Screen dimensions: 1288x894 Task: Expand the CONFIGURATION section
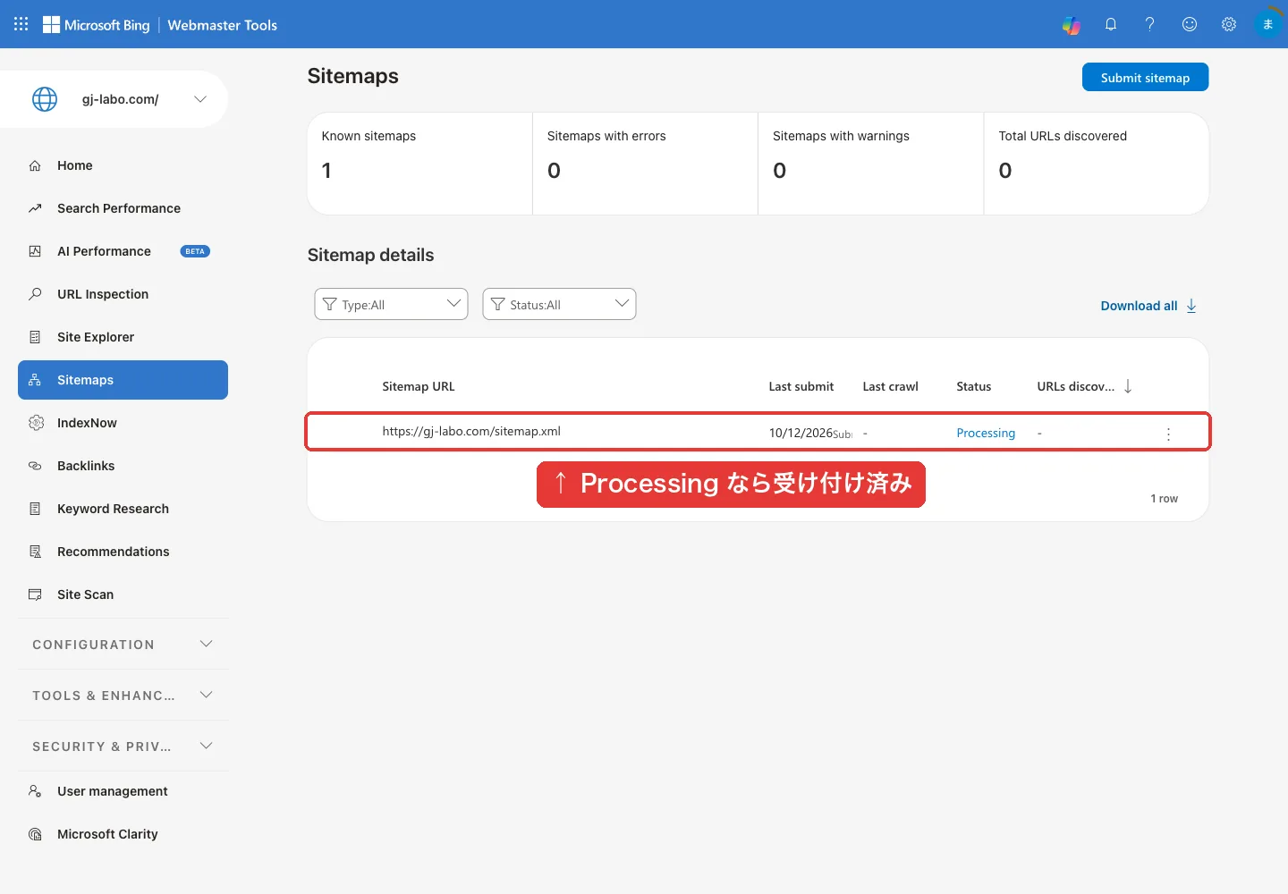(123, 645)
